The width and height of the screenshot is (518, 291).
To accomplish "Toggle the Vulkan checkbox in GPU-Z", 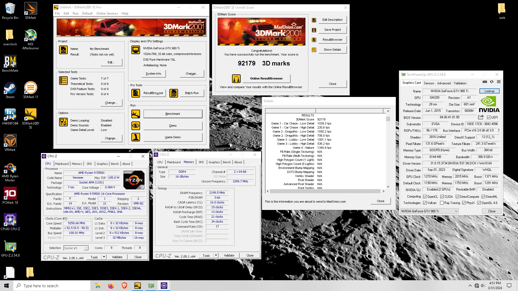I will [425, 203].
